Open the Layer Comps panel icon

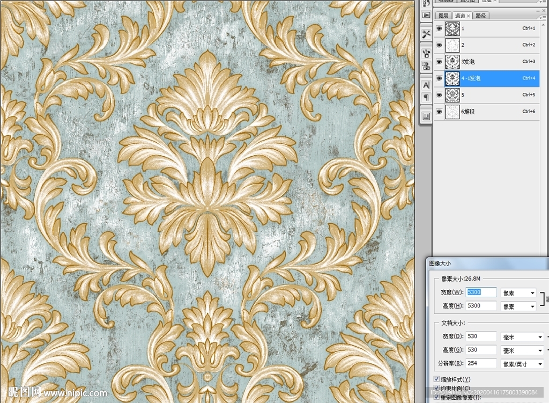[426, 116]
